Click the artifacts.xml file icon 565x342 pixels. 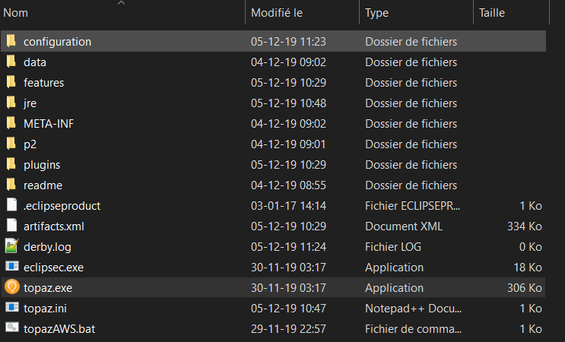coord(12,225)
